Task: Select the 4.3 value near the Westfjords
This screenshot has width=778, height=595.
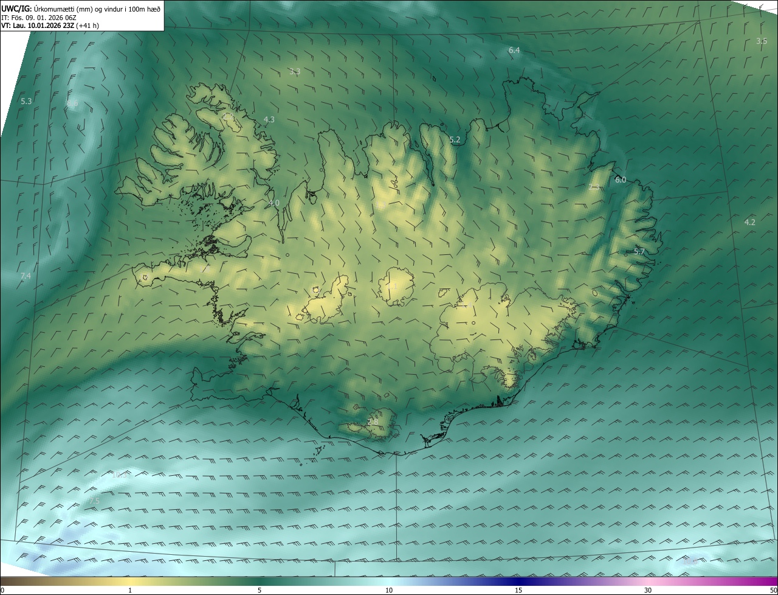Action: [269, 120]
